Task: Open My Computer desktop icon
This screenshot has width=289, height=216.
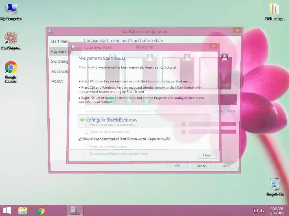Action: pyautogui.click(x=11, y=11)
